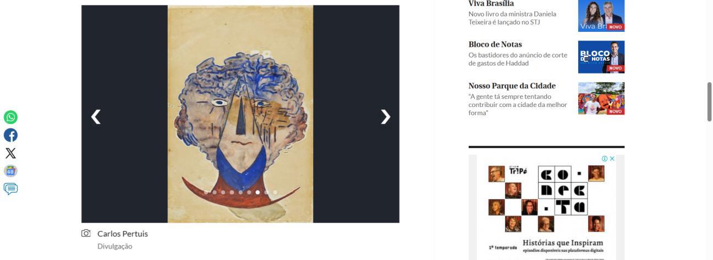Open Nosso Parque da Cidade headline

tap(512, 86)
